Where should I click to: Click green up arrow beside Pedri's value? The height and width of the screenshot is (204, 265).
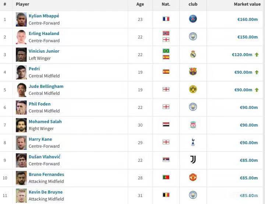pyautogui.click(x=257, y=72)
